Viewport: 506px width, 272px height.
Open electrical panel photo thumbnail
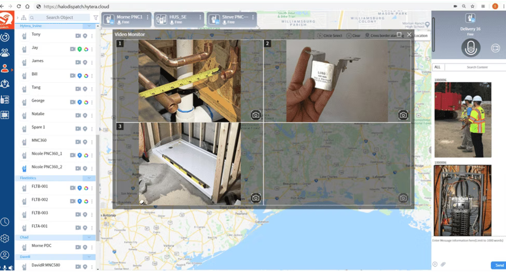coord(463,201)
